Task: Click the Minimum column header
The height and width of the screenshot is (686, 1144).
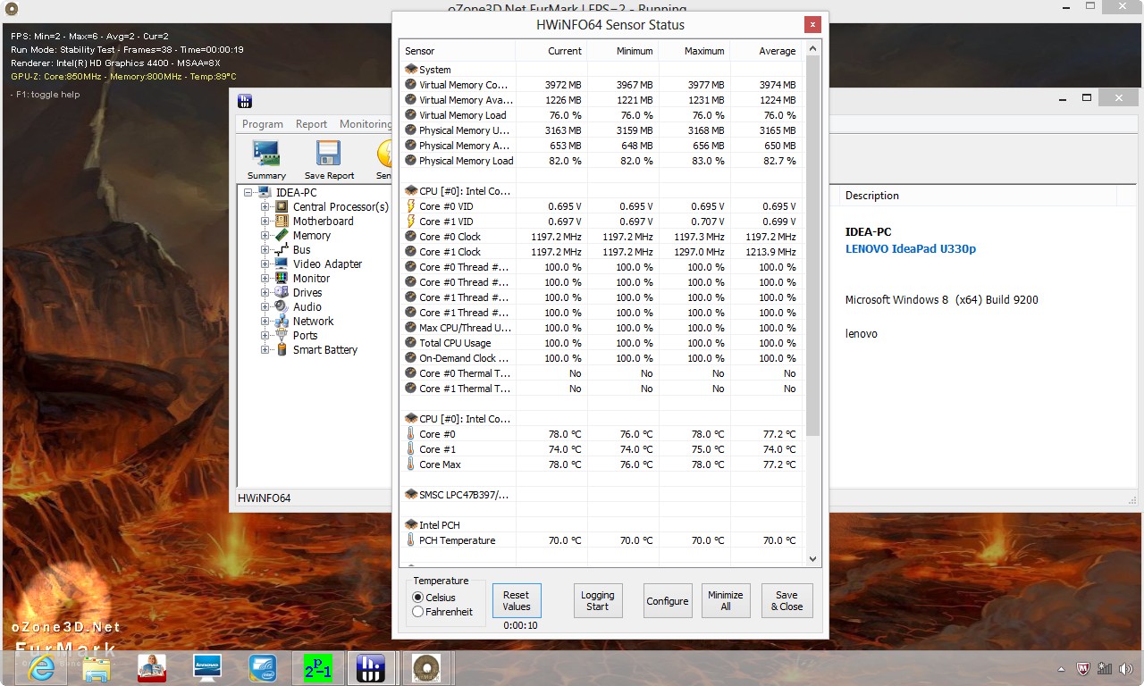Action: pos(623,51)
